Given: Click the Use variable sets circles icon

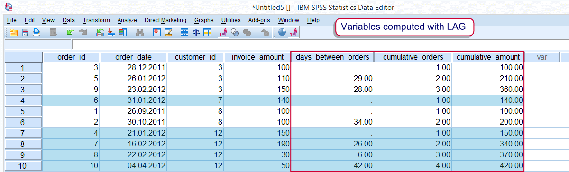Looking at the screenshot, I should [x=235, y=33].
